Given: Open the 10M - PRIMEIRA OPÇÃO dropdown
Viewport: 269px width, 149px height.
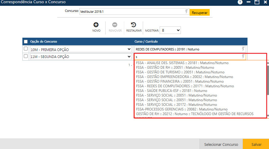Looking at the screenshot, I should [81, 49].
